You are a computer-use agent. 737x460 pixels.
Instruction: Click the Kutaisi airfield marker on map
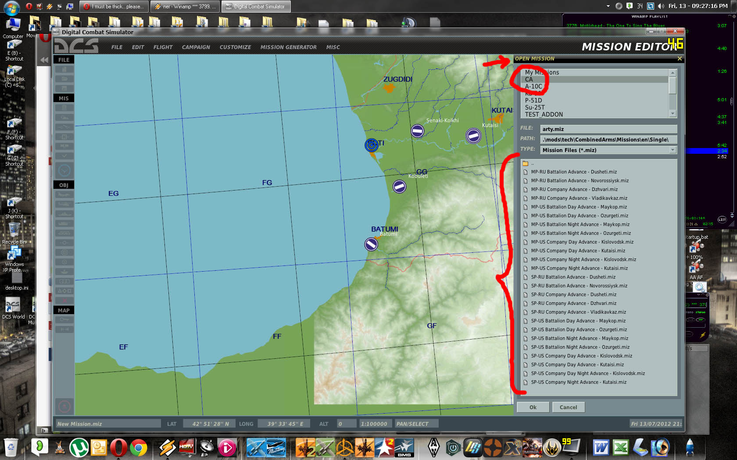tap(473, 136)
